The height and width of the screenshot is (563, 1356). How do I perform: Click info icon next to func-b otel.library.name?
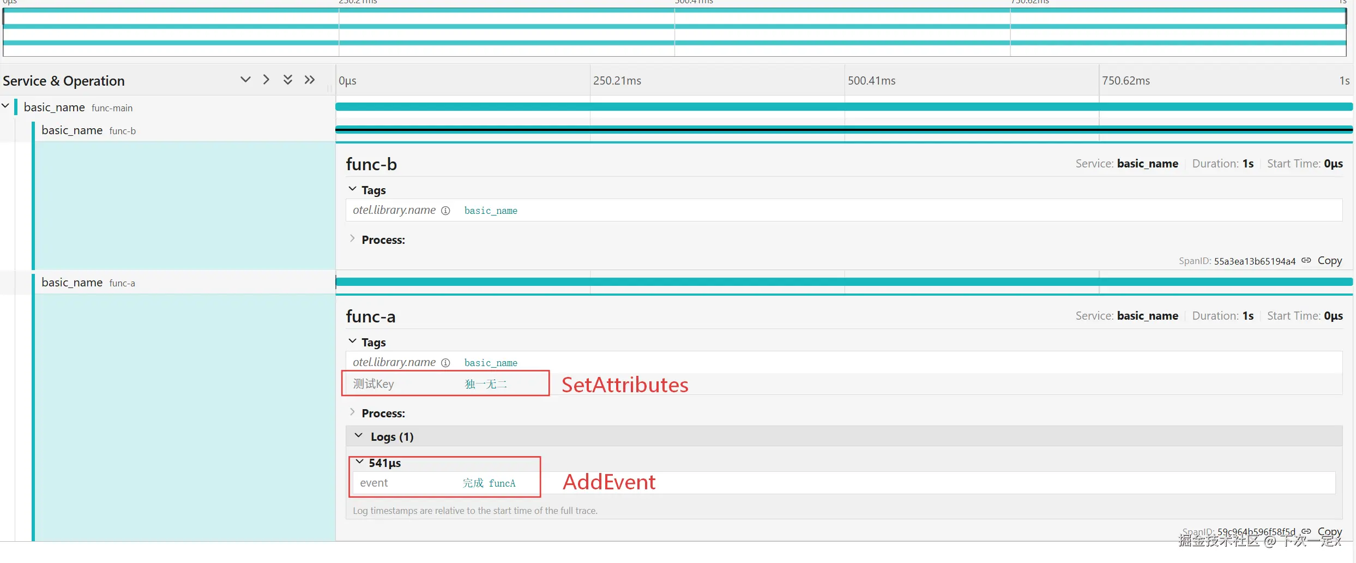point(445,211)
